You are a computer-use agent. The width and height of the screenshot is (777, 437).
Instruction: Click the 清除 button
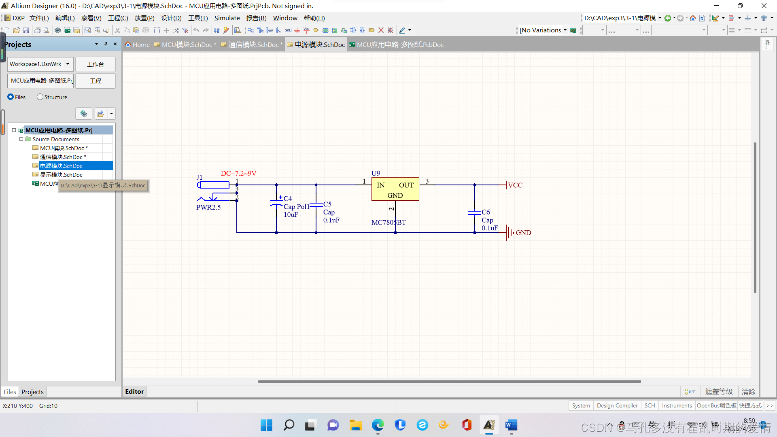point(748,392)
